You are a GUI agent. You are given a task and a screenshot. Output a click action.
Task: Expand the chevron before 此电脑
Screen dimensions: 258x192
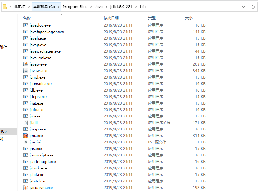pyautogui.click(x=10, y=7)
